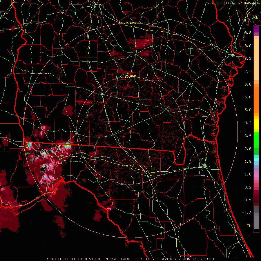
Task: Click the 3.4 scale label
Action: point(248,136)
